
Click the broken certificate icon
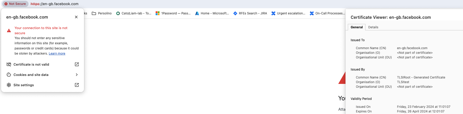[9, 64]
